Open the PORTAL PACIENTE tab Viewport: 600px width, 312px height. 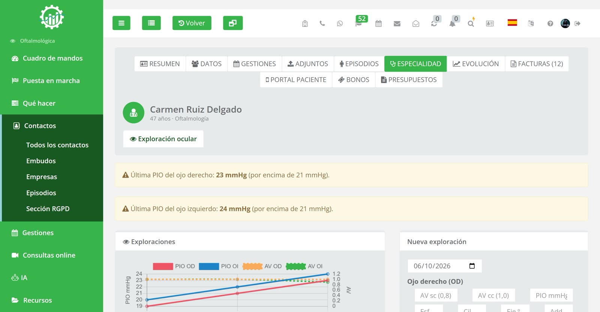pos(296,79)
